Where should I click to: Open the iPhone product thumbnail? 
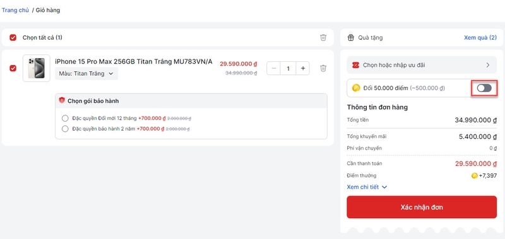click(x=37, y=68)
